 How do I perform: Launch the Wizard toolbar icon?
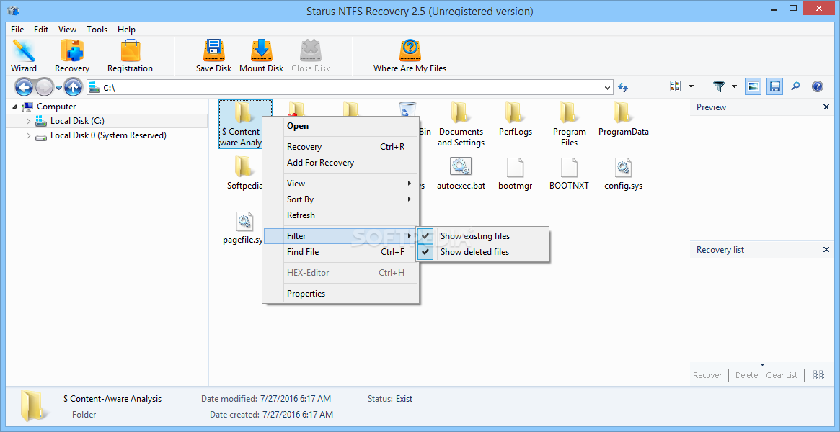(x=24, y=55)
